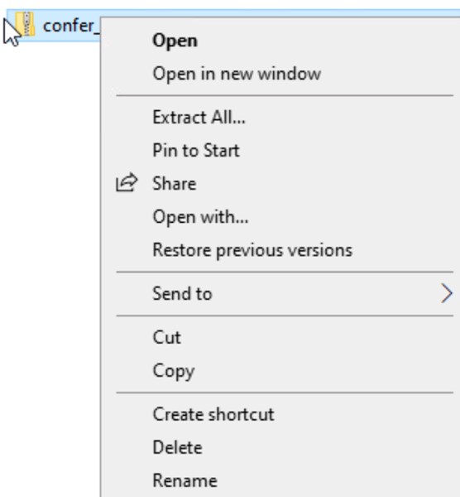Click the highlighted selection strip above the menu
This screenshot has width=460, height=497.
pos(279,13)
